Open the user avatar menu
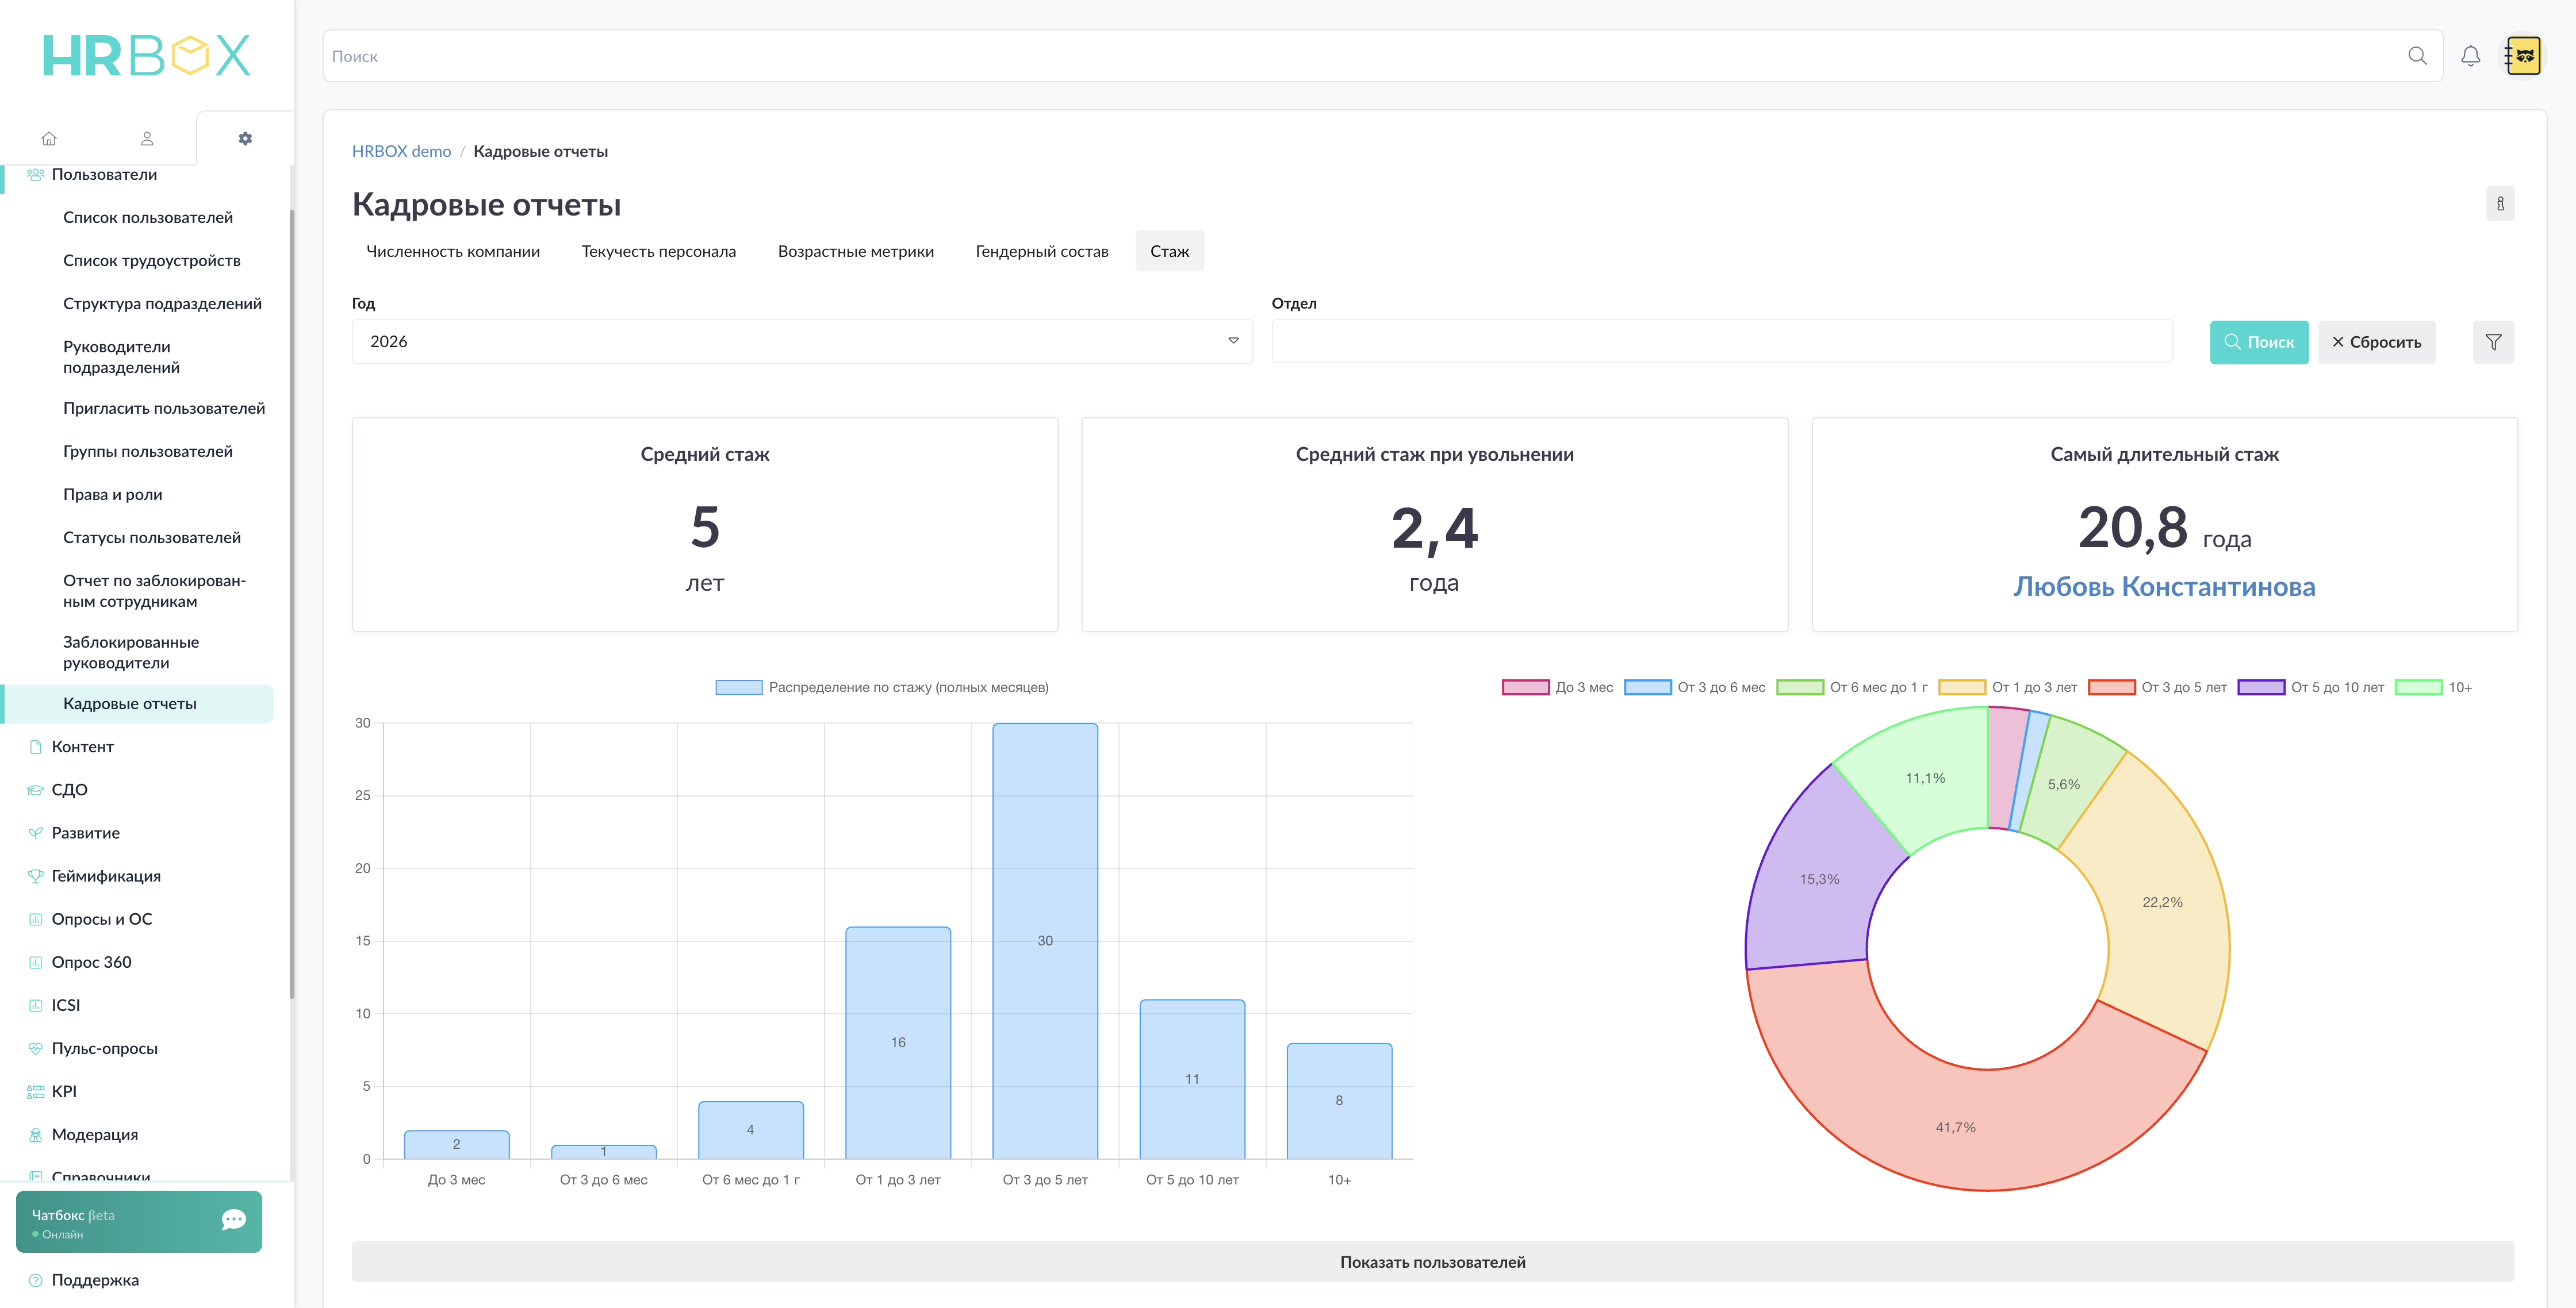Screen dimensions: 2576x1308 pos(2523,56)
